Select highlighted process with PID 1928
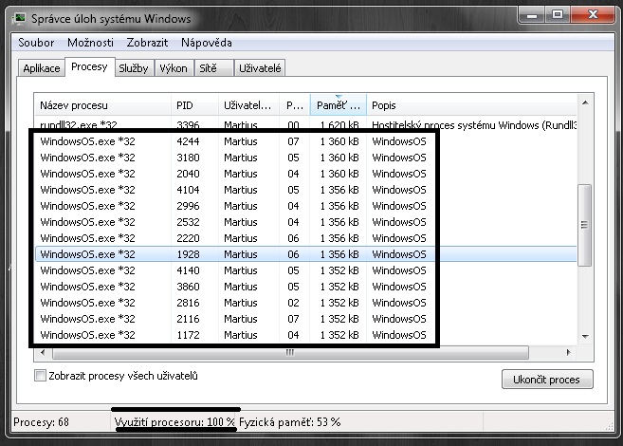This screenshot has width=623, height=446. click(x=306, y=254)
